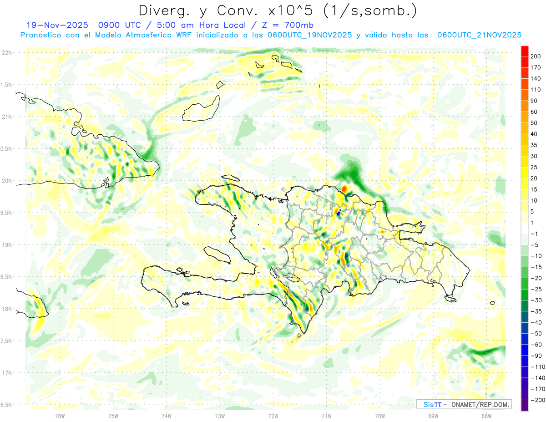The image size is (546, 422).
Task: Click the positive 5 color scale value
Action: tap(533, 211)
